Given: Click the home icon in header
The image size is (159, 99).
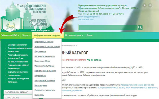Looking at the screenshot, I should click(x=144, y=5).
